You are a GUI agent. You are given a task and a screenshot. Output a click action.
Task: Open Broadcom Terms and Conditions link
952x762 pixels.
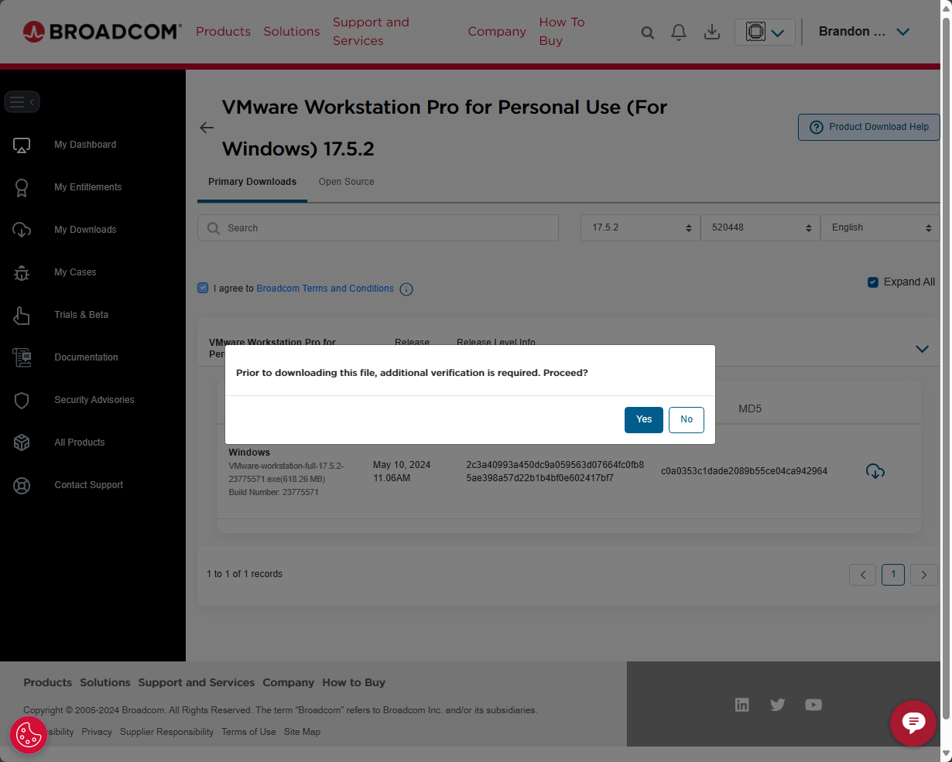[x=325, y=289]
